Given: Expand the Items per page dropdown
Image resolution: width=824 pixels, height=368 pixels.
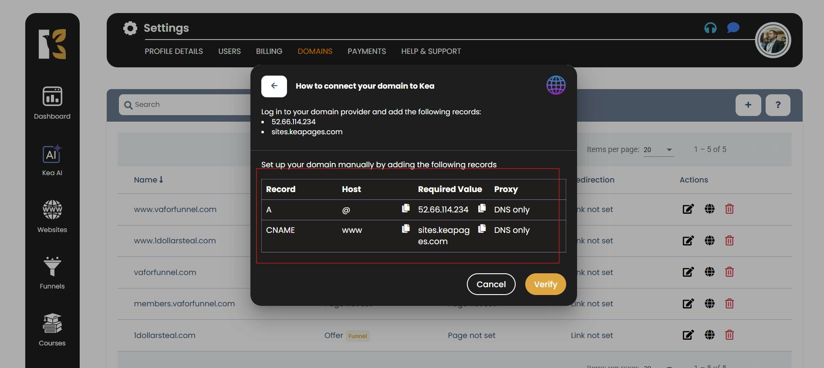Looking at the screenshot, I should coord(659,150).
